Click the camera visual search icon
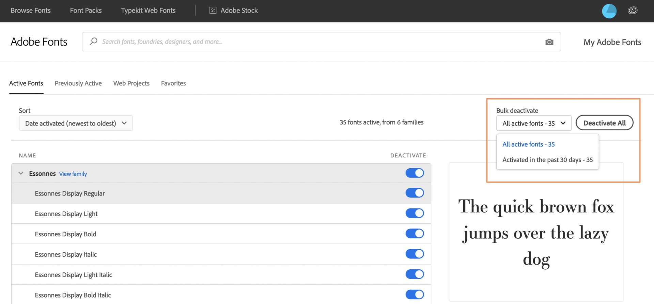Image resolution: width=654 pixels, height=304 pixels. tap(549, 42)
